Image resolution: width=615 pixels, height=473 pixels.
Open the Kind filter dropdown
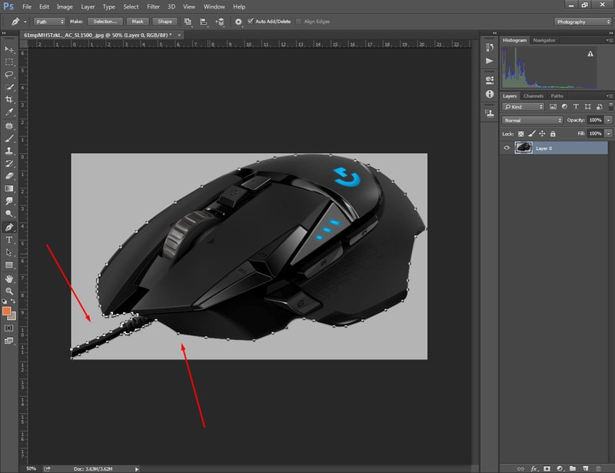tap(523, 106)
